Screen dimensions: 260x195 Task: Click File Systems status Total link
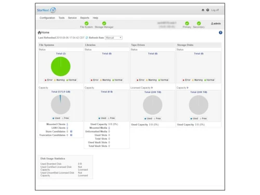tap(61, 54)
